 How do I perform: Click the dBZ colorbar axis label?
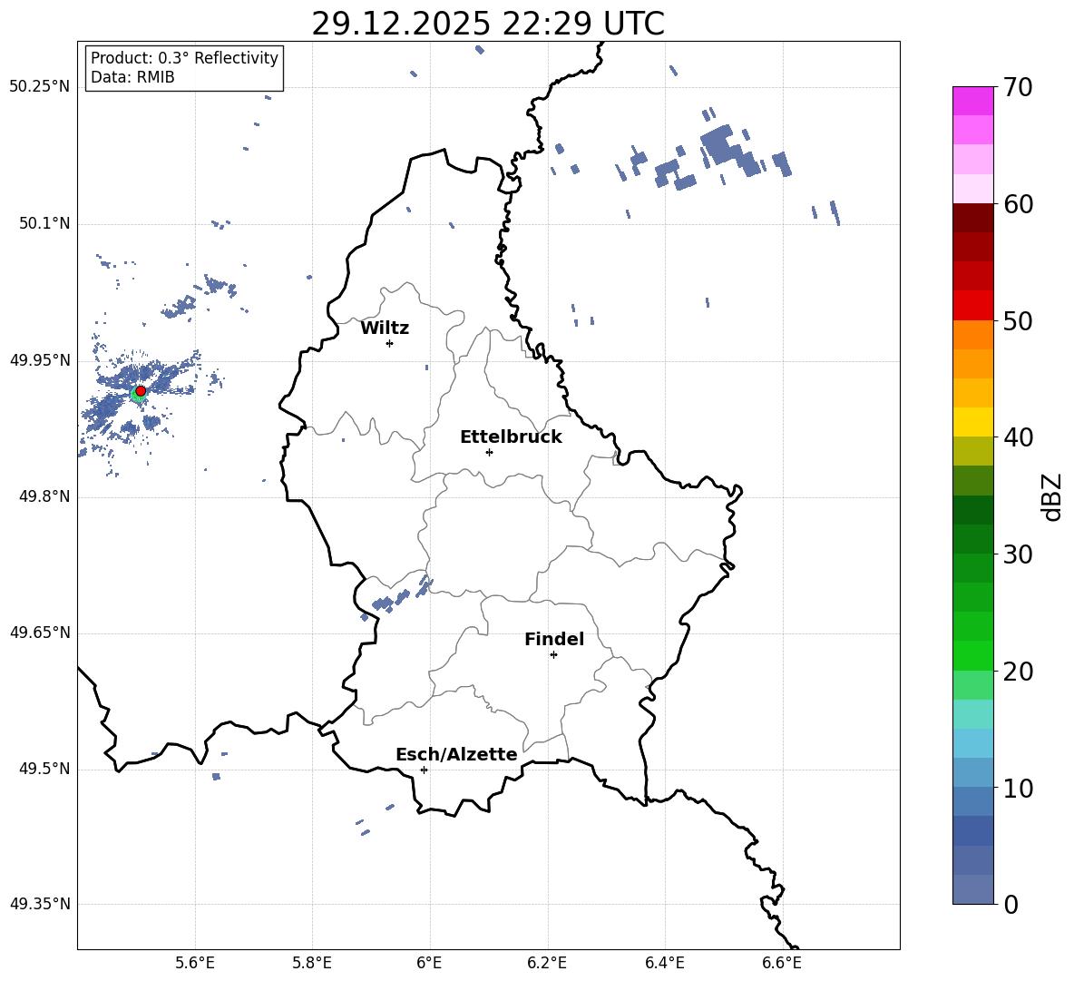pos(1052,496)
